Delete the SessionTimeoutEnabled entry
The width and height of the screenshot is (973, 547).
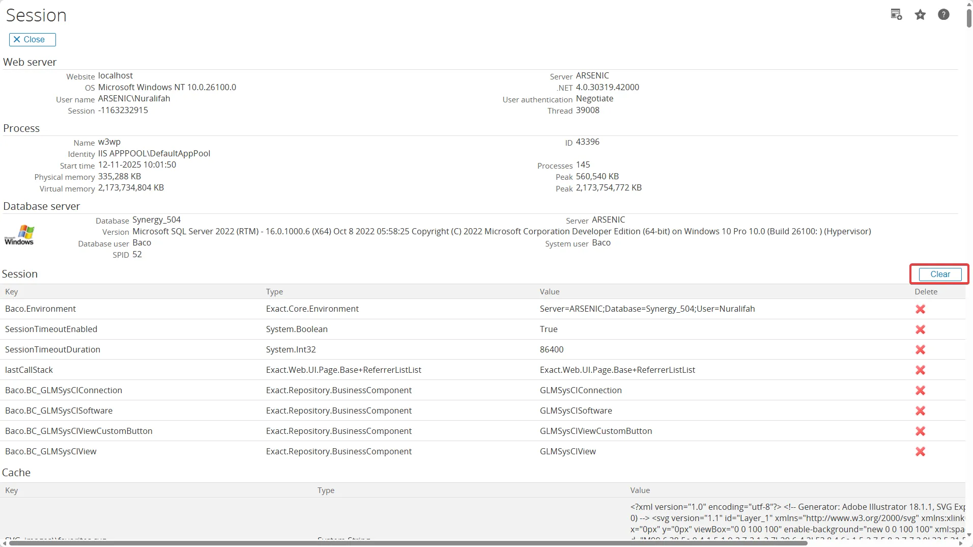pos(920,330)
